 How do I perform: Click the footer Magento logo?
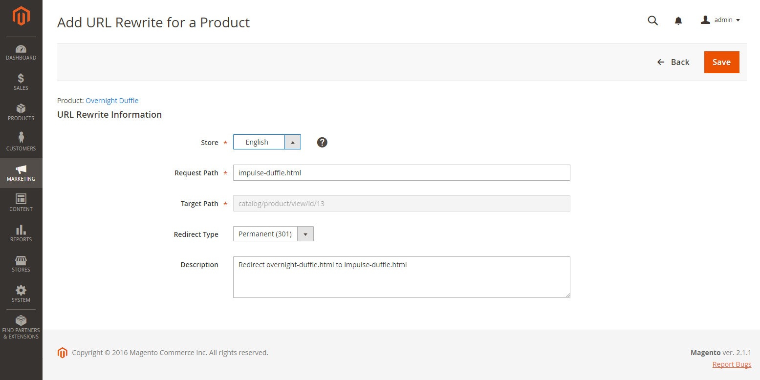[62, 353]
